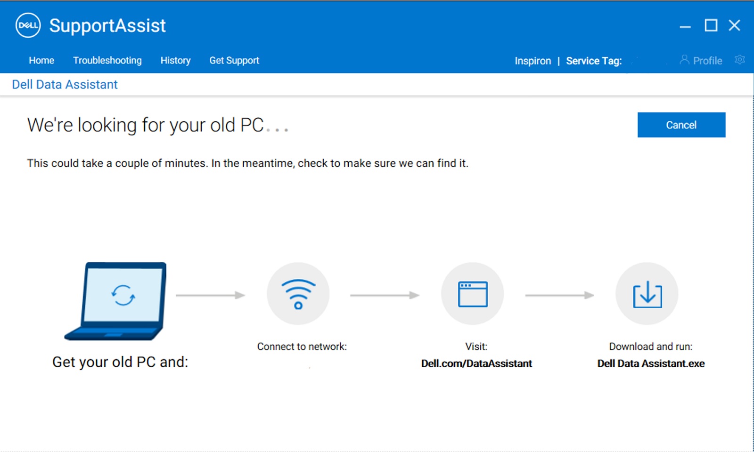The width and height of the screenshot is (754, 452).
Task: Click the Dell Data Assistant breadcrumb
Action: pos(65,85)
